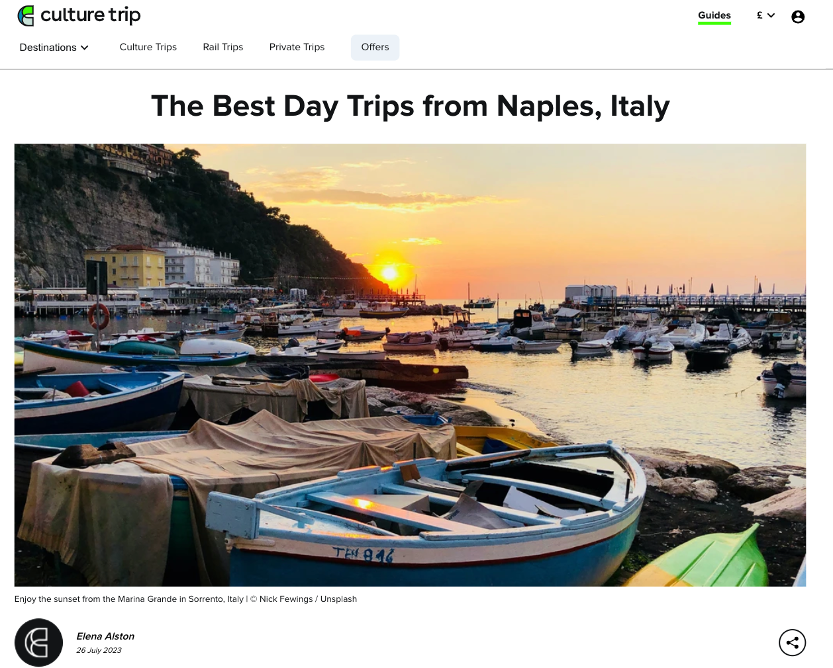Screen dimensions: 833x668
Task: Click the Offers button
Action: 375,47
